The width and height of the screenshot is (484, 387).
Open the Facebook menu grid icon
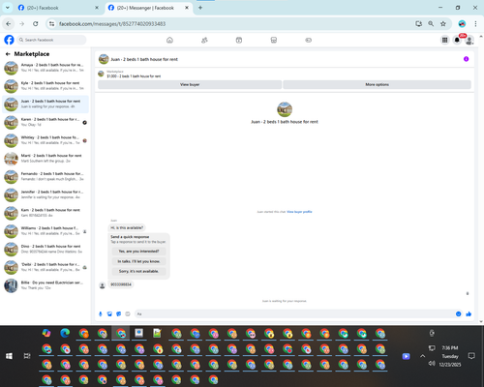coord(444,40)
